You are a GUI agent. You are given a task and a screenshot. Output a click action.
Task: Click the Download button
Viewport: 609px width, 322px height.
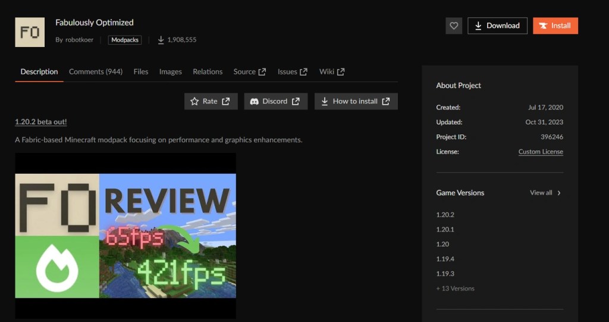point(498,26)
